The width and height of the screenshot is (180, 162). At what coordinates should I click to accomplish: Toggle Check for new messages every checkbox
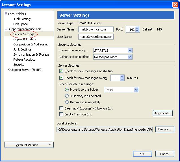coord(61,78)
